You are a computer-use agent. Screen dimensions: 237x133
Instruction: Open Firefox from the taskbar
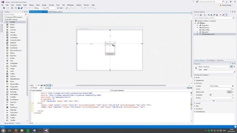(16, 130)
